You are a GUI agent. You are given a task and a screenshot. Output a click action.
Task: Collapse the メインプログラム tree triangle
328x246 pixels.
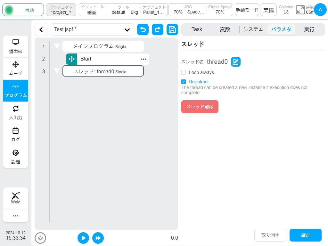[x=57, y=45]
